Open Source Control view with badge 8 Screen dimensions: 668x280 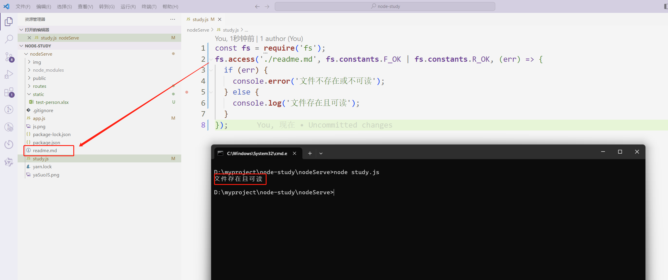(x=9, y=57)
